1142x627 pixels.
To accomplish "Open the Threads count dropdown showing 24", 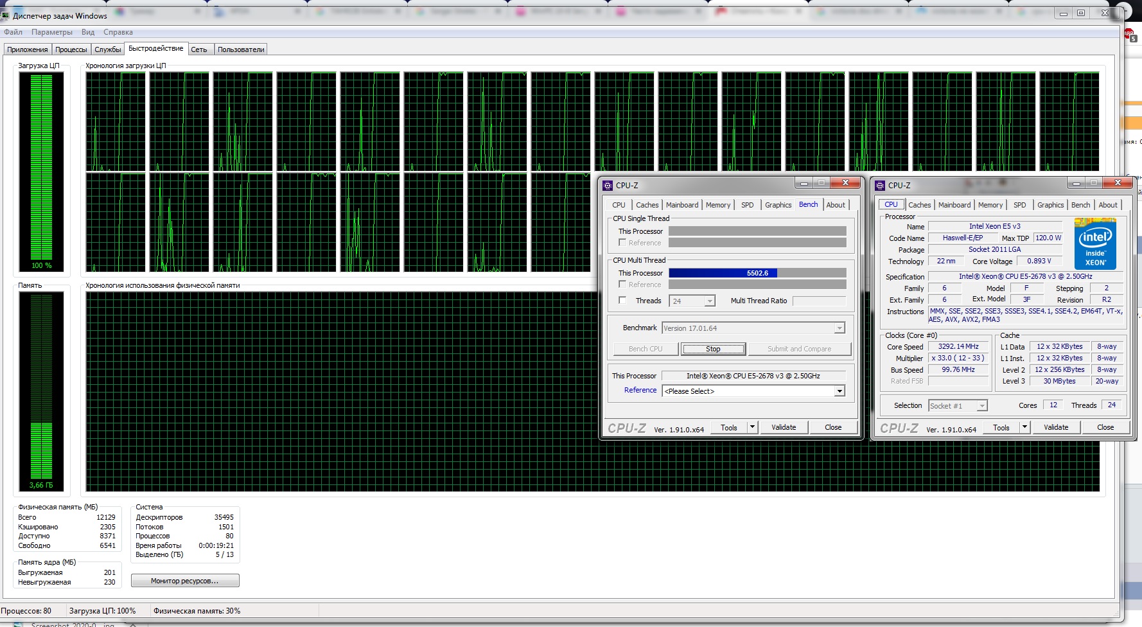I will pyautogui.click(x=692, y=301).
